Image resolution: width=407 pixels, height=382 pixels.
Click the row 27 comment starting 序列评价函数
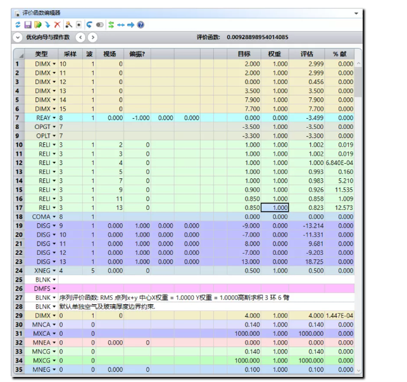(174, 298)
